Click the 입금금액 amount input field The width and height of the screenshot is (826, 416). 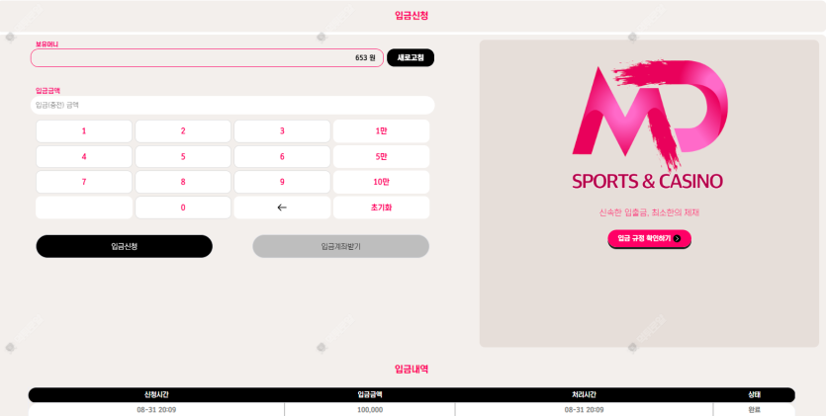[232, 105]
